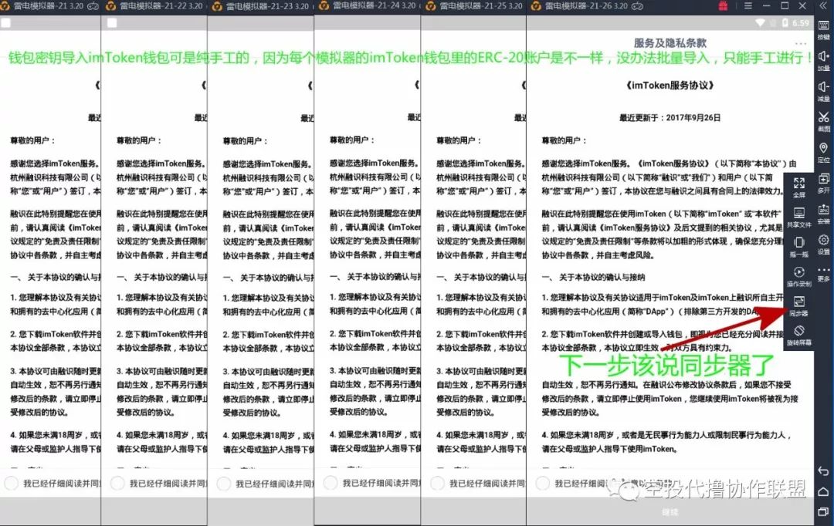
Task: Expand the More (更多) sidebar options
Action: [822, 271]
